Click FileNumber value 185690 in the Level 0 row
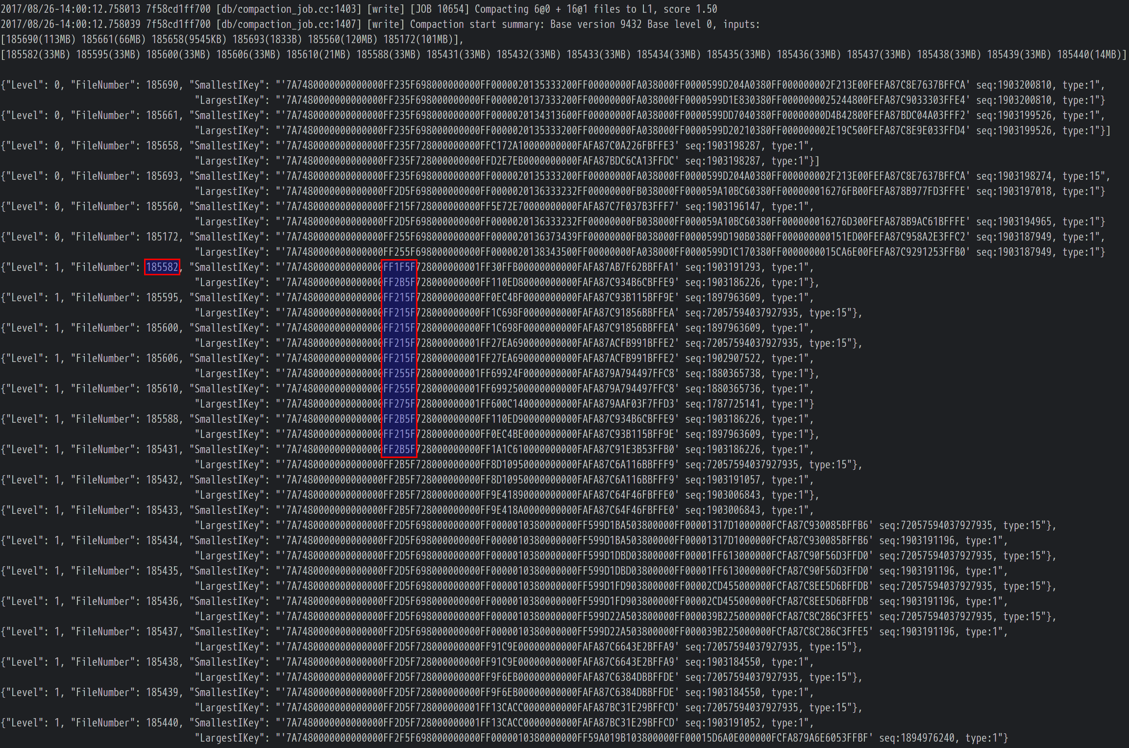Image resolution: width=1129 pixels, height=748 pixels. tap(162, 85)
